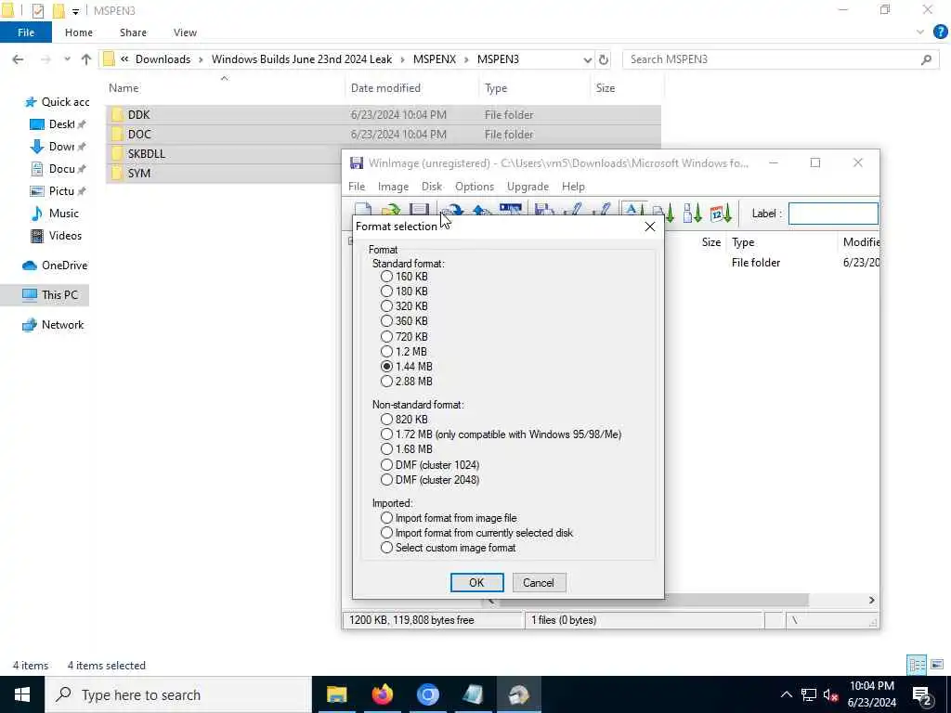Go up one folder level in Explorer
Viewport: 951px width, 713px height.
86,59
